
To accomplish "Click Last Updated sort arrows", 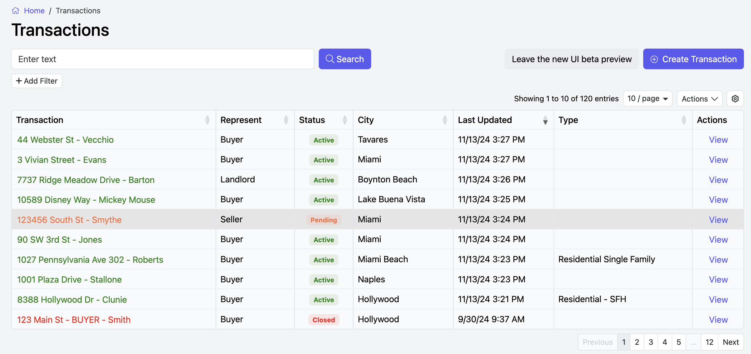I will click(545, 120).
